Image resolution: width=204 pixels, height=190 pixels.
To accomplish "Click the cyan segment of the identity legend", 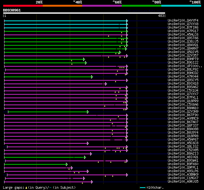I will [181, 6].
